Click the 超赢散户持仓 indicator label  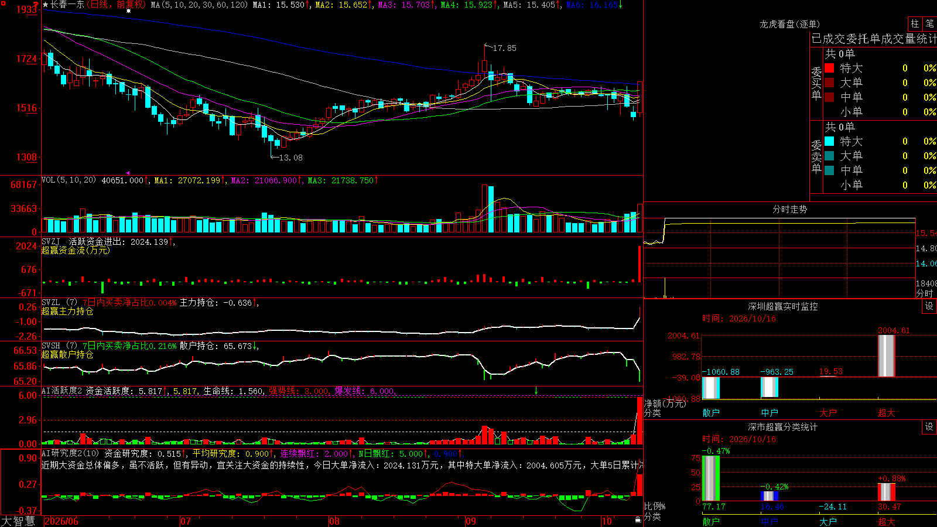coord(67,354)
